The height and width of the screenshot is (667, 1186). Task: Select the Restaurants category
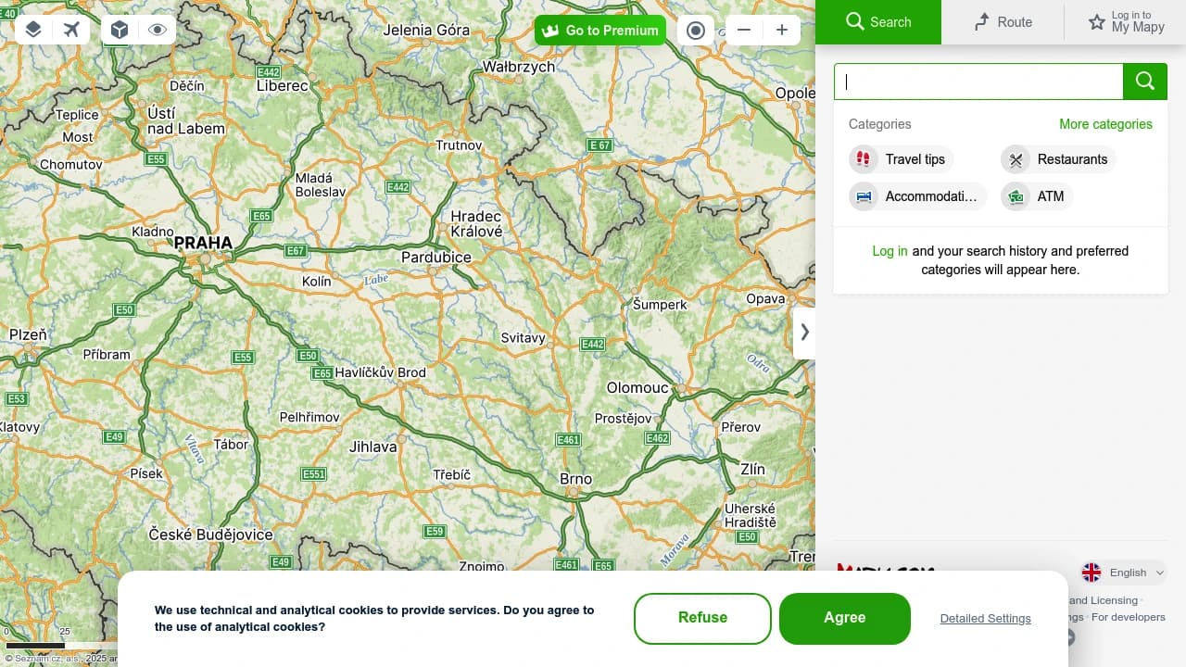1058,159
